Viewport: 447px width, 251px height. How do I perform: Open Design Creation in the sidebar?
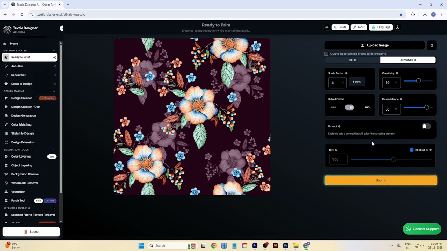(x=22, y=98)
